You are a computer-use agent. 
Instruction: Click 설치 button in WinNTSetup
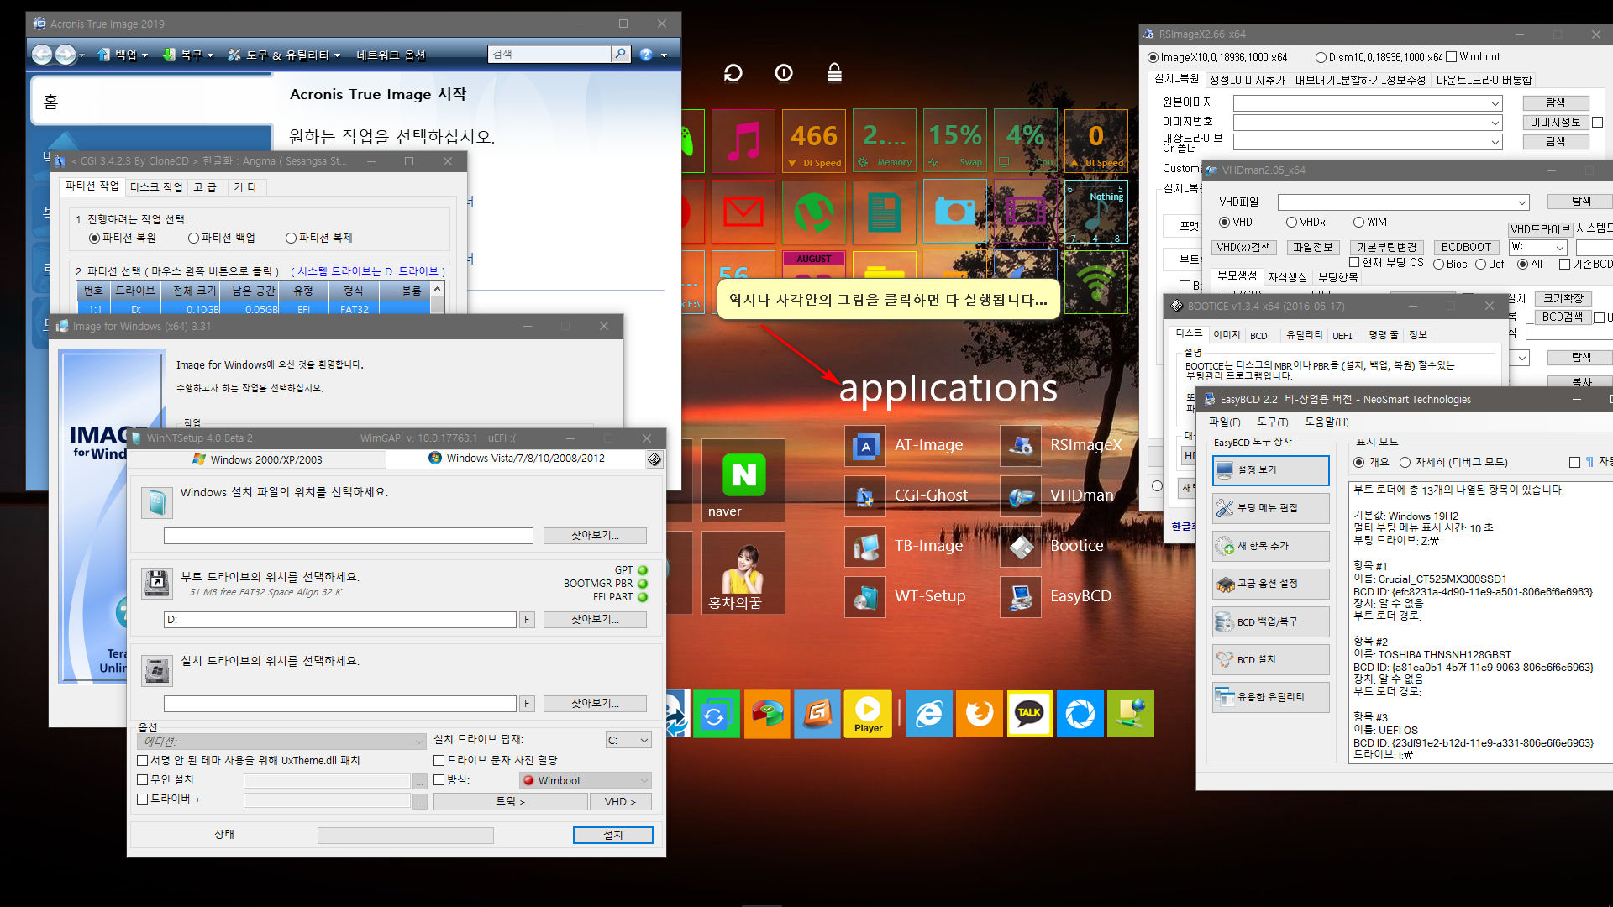pos(613,836)
